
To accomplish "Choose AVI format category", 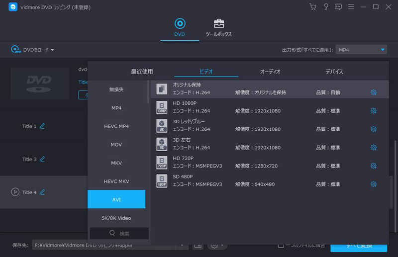I will (x=116, y=199).
